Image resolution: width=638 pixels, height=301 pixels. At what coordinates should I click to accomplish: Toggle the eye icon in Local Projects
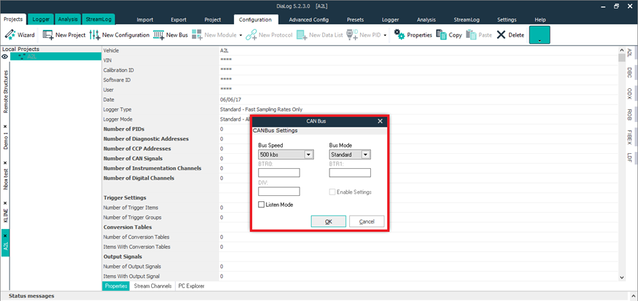(x=5, y=57)
